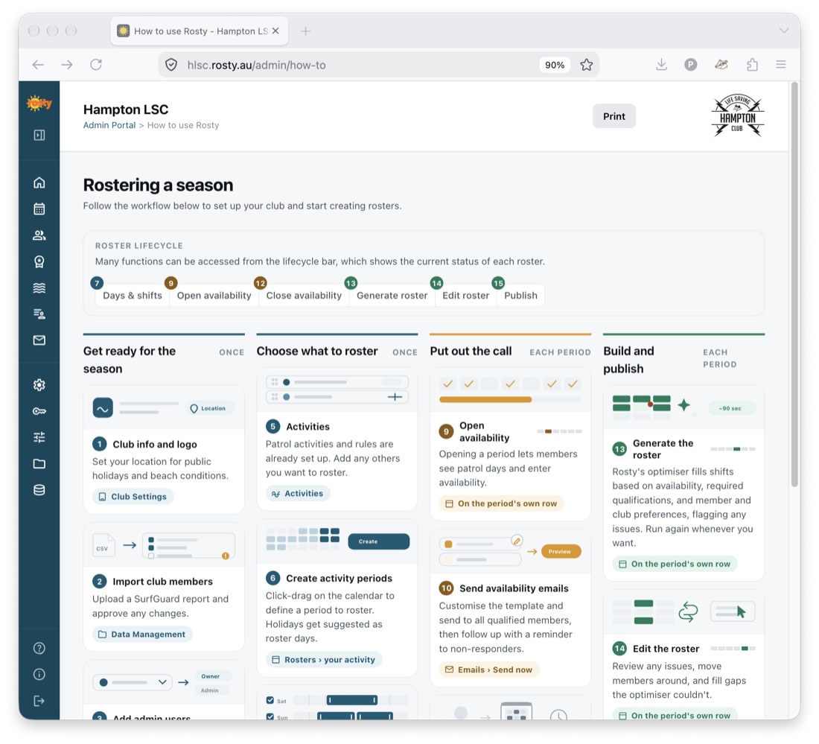Open the sliders preferences sidebar icon

pos(39,437)
